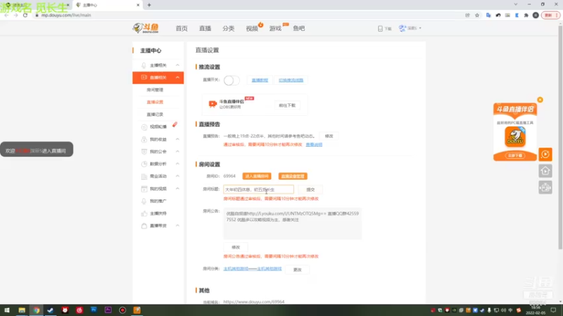Close the 斗鱼直播伴侣 floating ad
563x316 pixels.
click(x=540, y=100)
